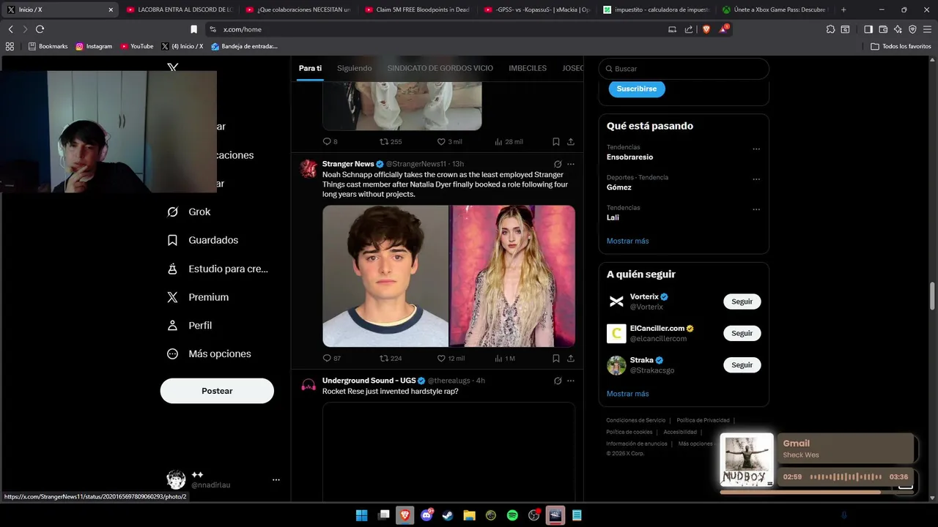Open more options for Underground Sound post
Image resolution: width=938 pixels, height=527 pixels.
pos(571,381)
